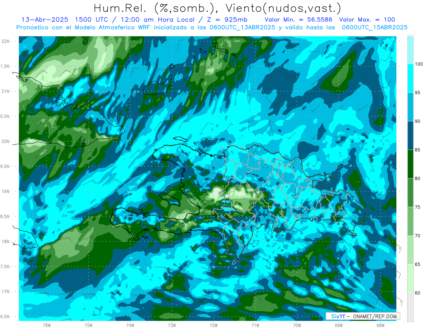Click the colorbar value '75'
Viewport: 427px width, 330px height.
click(x=418, y=207)
